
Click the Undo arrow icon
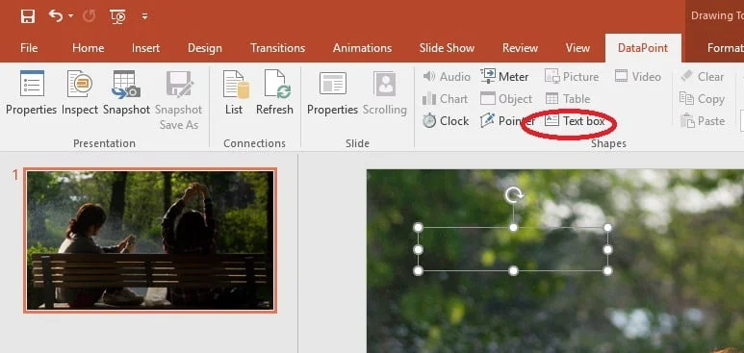tap(56, 16)
